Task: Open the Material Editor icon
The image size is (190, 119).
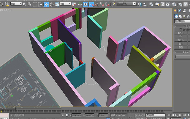Action: 174,4
